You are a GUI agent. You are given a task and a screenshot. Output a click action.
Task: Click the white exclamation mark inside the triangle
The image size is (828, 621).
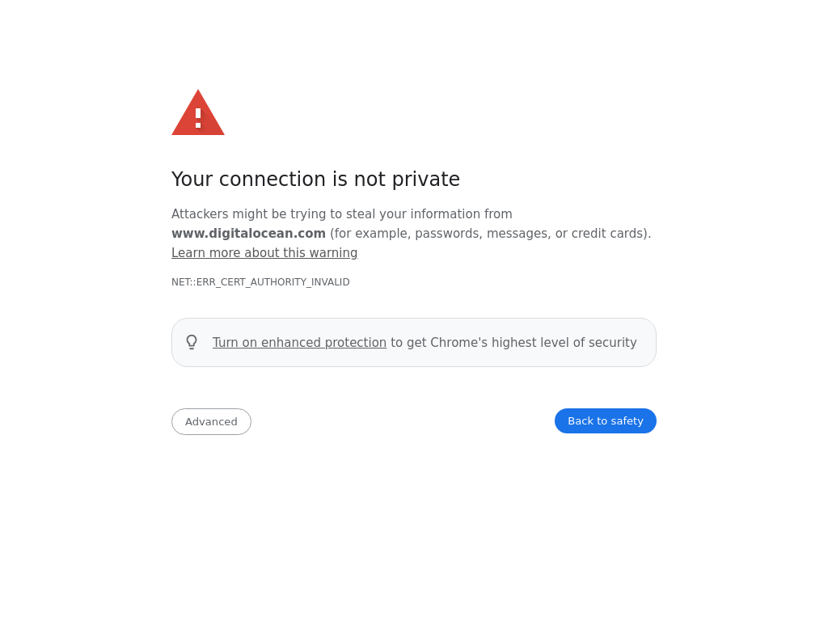point(198,117)
